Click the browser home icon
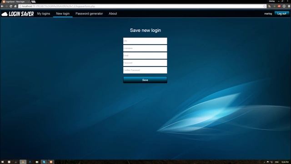Viewport: 291px width, 164px height. (x=15, y=6)
